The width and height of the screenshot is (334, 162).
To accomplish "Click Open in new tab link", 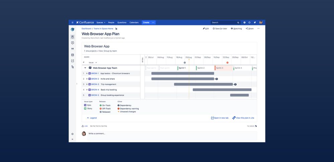I will coord(220,118).
